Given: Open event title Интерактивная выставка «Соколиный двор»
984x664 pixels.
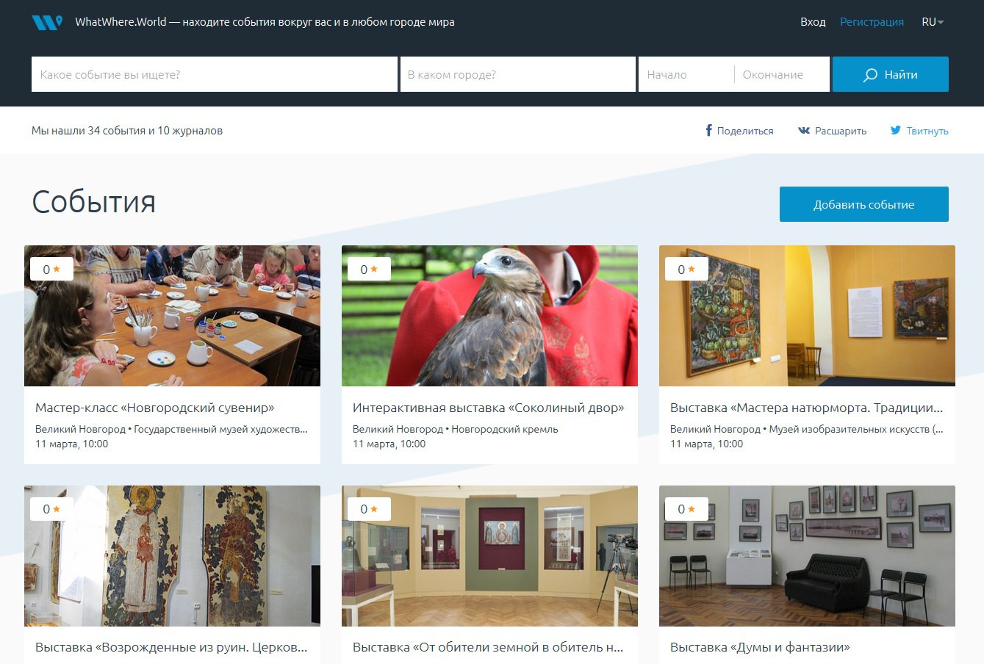Looking at the screenshot, I should click(488, 408).
